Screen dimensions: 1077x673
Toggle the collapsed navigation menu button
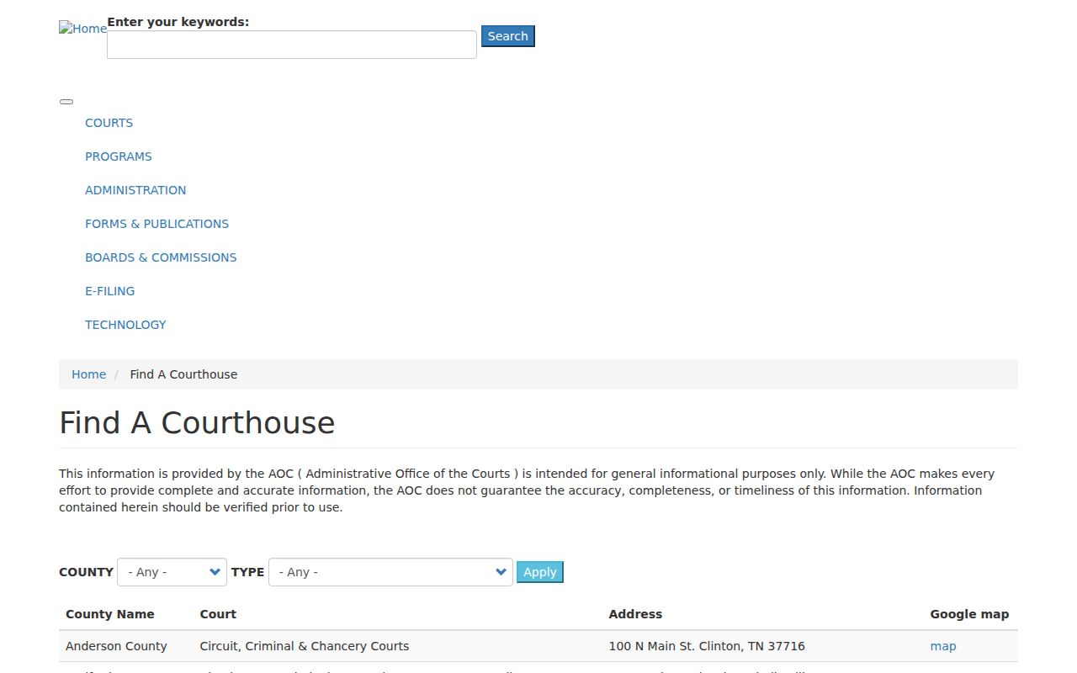point(66,102)
